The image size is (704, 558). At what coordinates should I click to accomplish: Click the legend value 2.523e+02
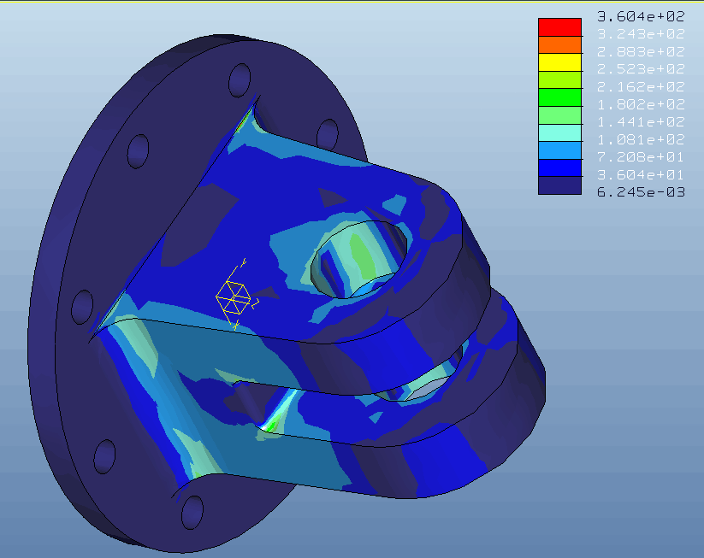[641, 69]
